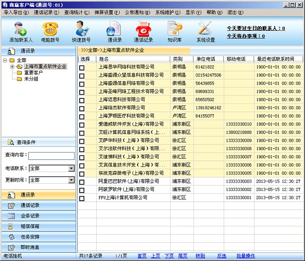Select the checkbox for 爱德威软件开发(上海)有限公司
Image resolution: width=305 pixels, height=261 pixels.
point(82,125)
